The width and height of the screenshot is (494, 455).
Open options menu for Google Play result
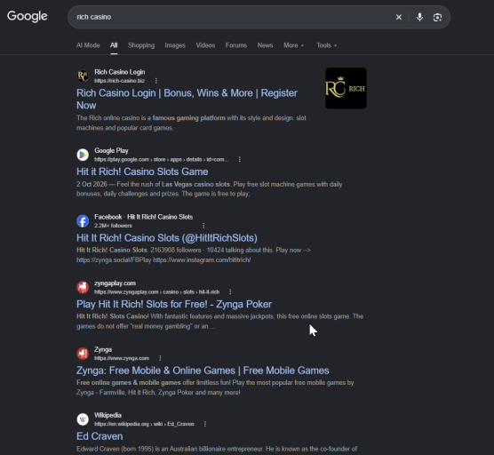point(239,159)
